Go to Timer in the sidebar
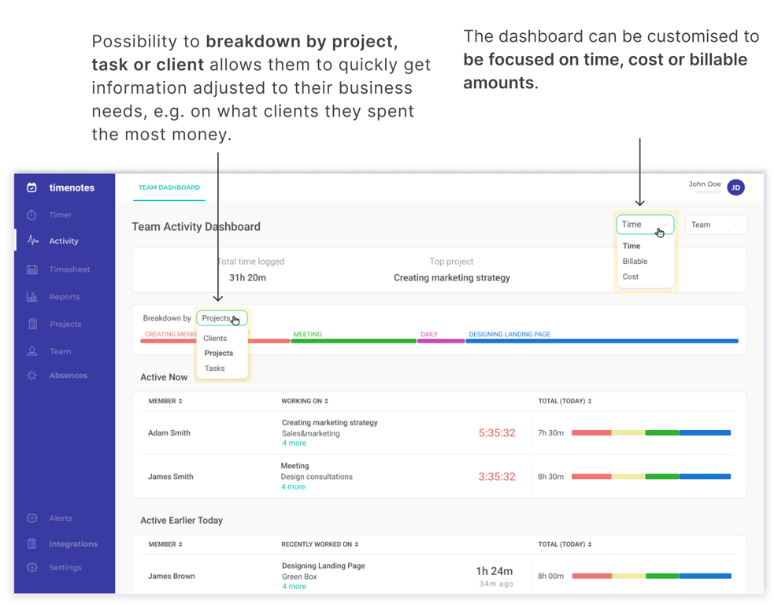The height and width of the screenshot is (605, 778). [61, 215]
